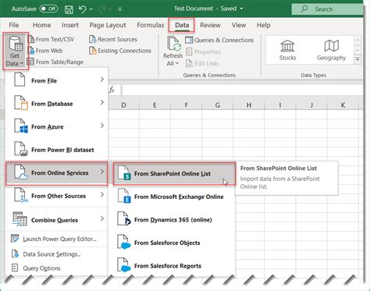Image resolution: width=370 pixels, height=291 pixels.
Task: Select the Data ribbon tab
Action: (x=182, y=25)
